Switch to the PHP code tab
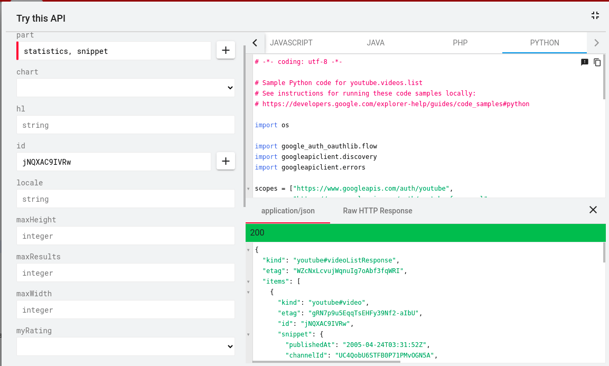Viewport: 609px width, 366px height. click(460, 43)
